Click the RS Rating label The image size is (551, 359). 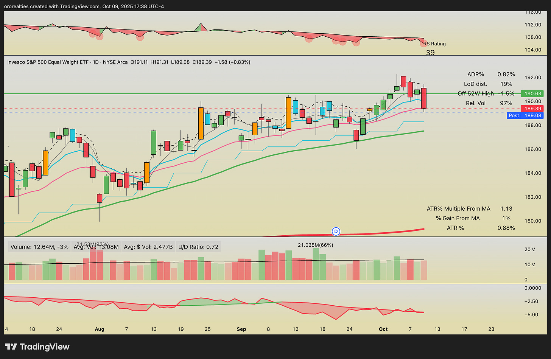434,44
